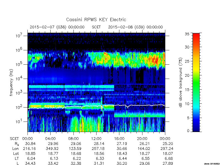The width and height of the screenshot is (220, 165).
Task: Click the L-shell value 34.43
Action: [30, 163]
